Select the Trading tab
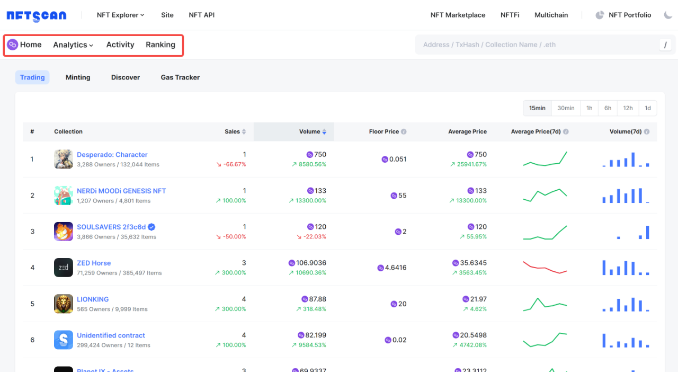The height and width of the screenshot is (372, 678). tap(32, 77)
